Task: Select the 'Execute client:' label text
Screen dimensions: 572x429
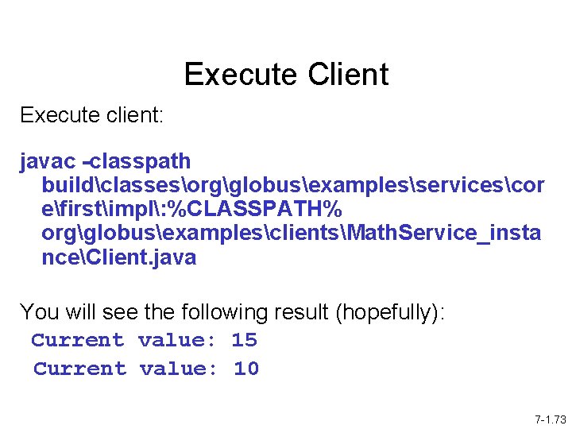Action: [91, 115]
